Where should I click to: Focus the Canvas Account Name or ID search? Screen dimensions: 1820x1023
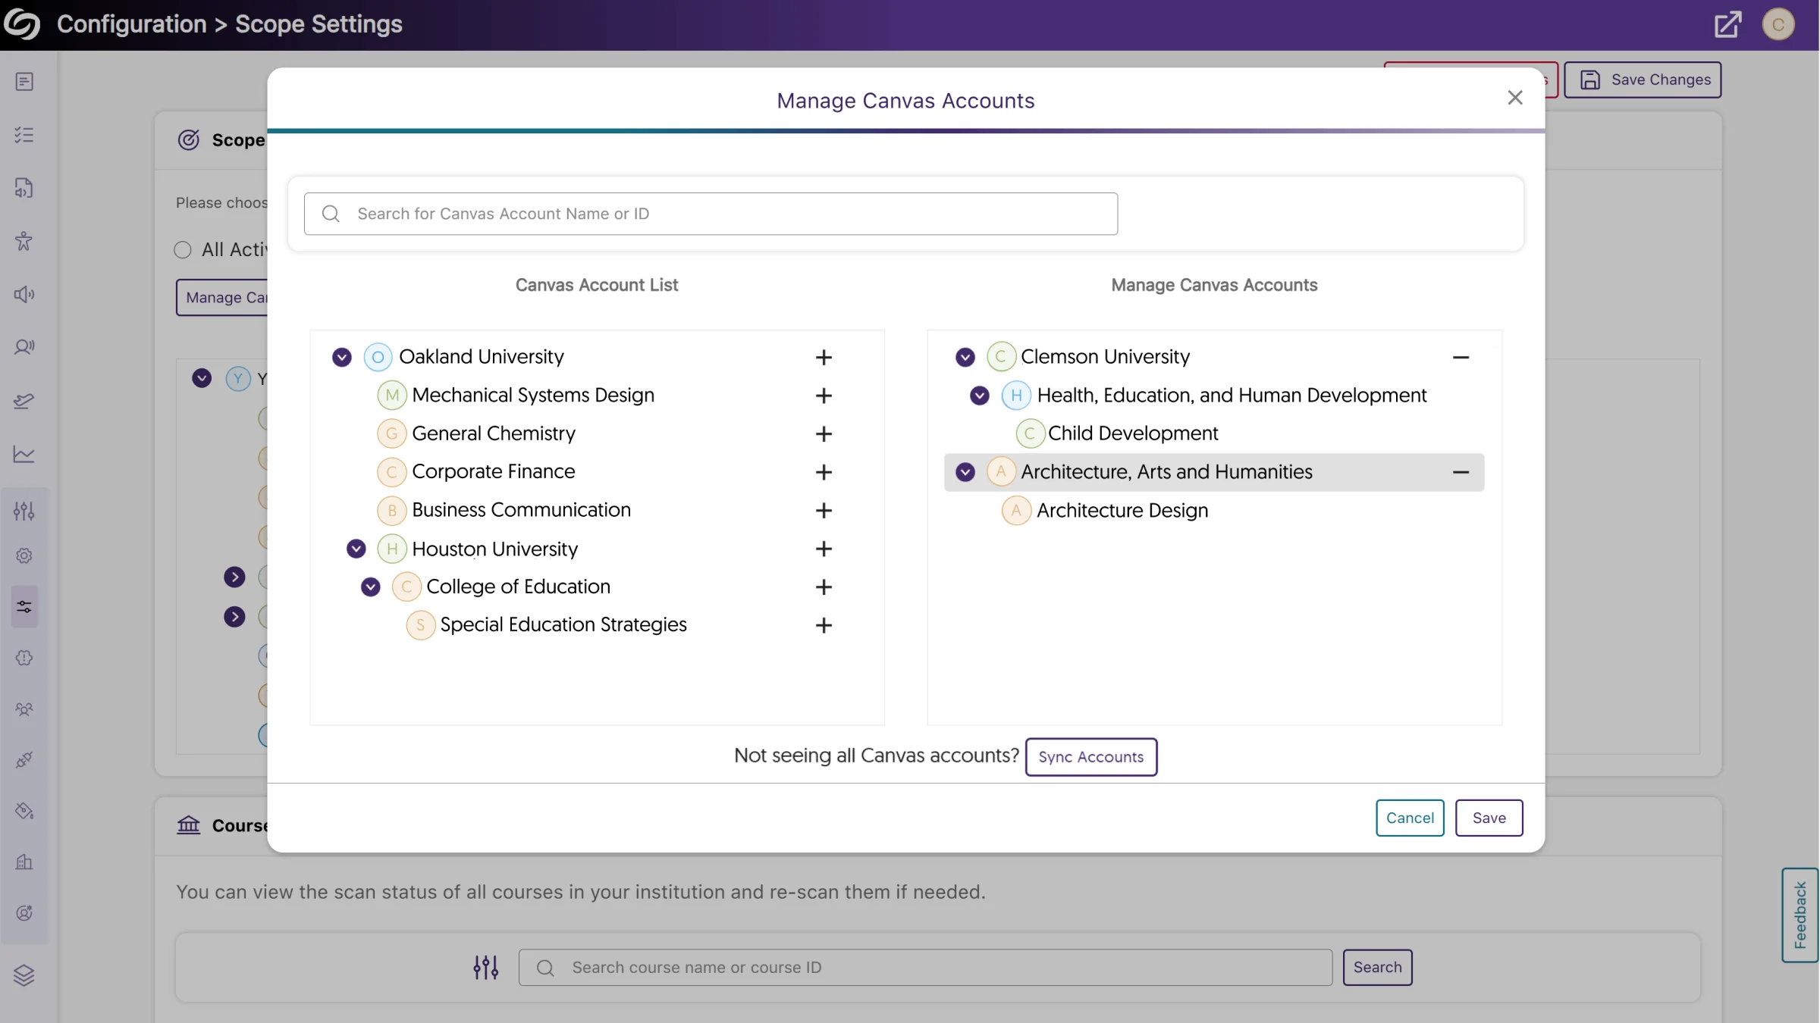click(x=711, y=214)
